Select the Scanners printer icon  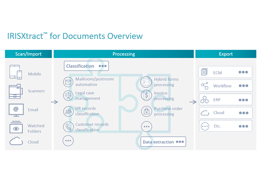click(x=16, y=91)
